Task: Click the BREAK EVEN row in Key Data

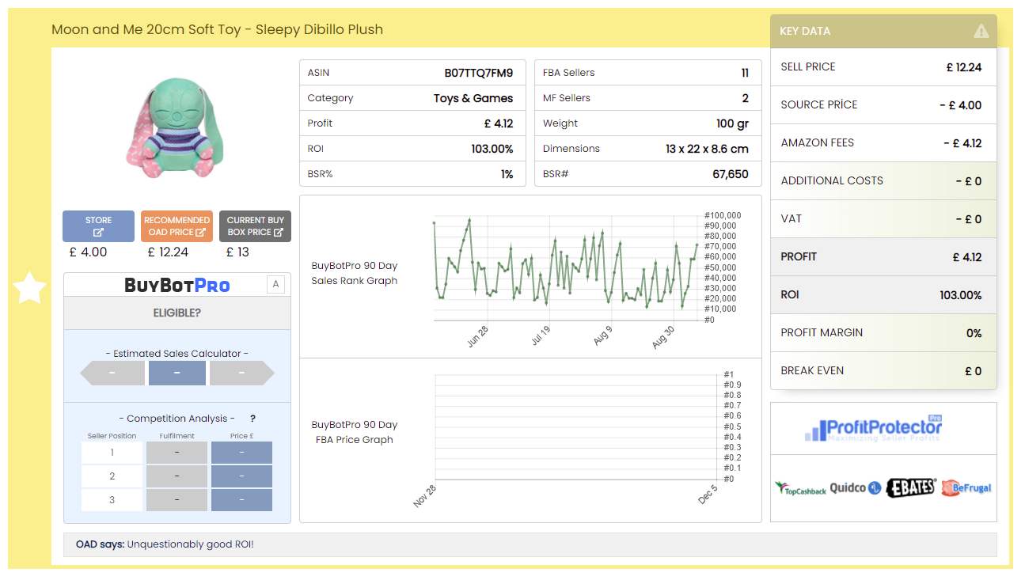Action: pos(883,371)
